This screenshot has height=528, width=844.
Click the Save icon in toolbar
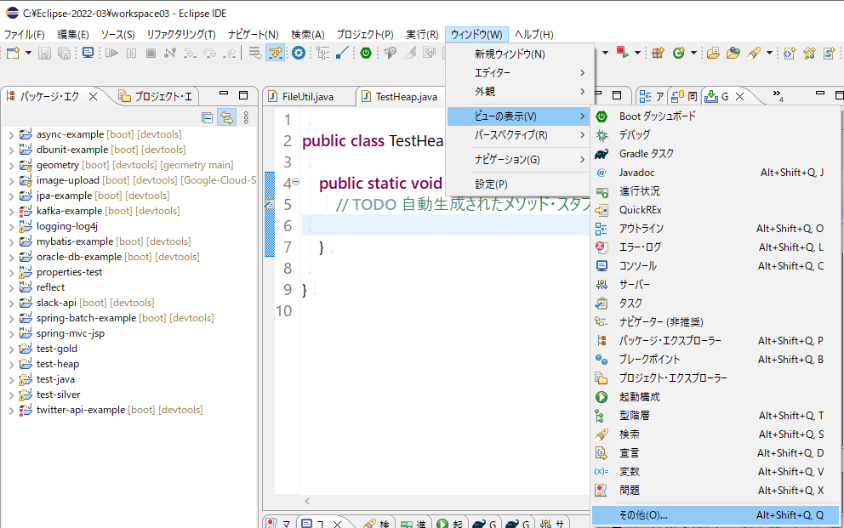tap(45, 53)
